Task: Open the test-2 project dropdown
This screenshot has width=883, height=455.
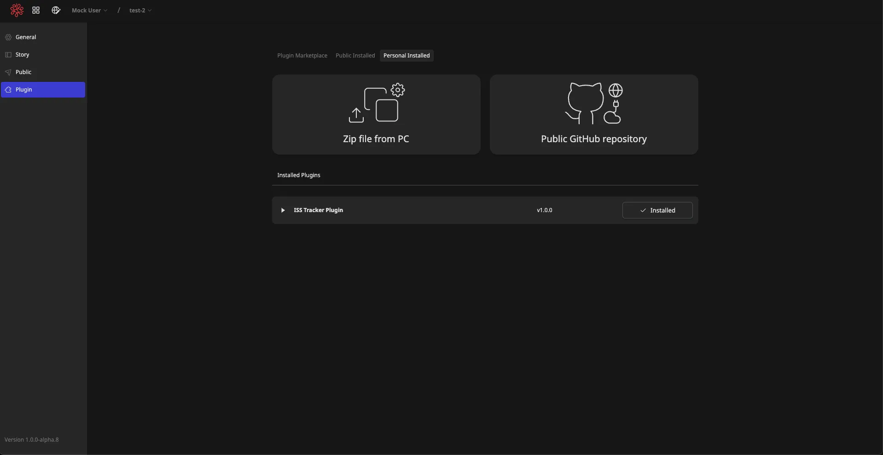Action: [140, 10]
